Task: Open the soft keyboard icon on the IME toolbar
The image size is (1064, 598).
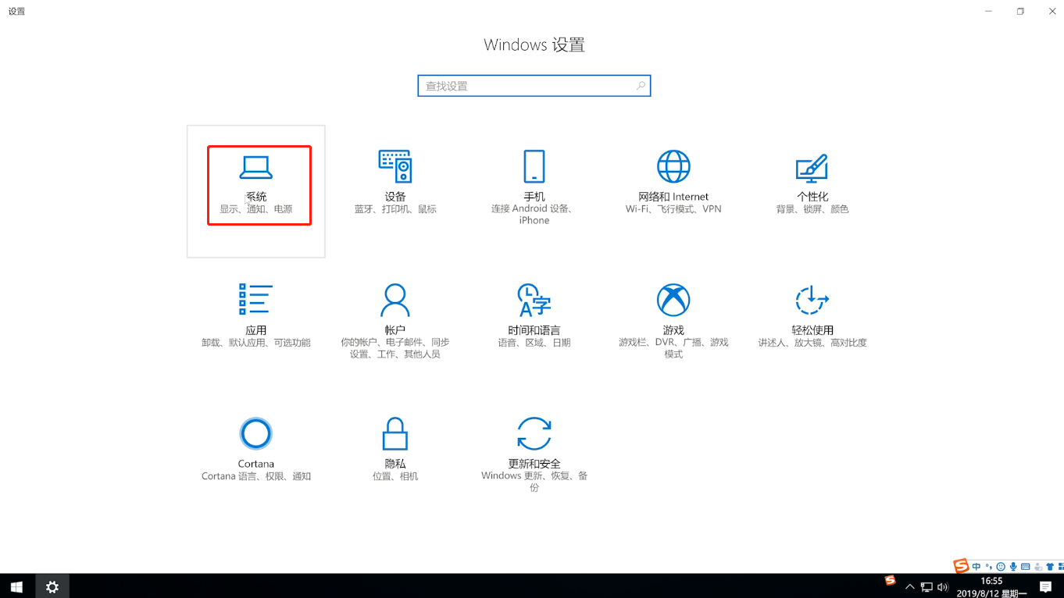Action: click(x=1026, y=567)
